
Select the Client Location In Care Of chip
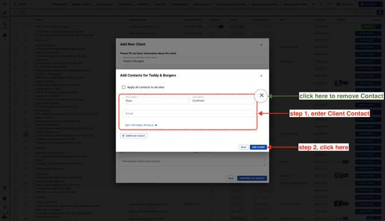click(230, 4)
